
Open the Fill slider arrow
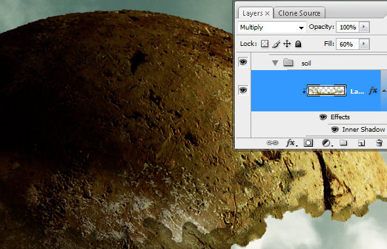[x=364, y=44]
